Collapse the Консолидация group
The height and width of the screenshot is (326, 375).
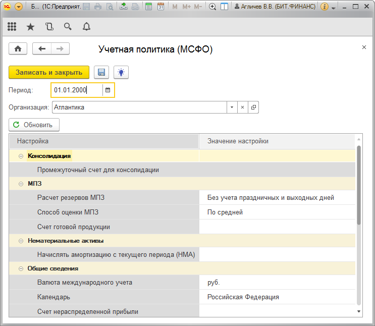point(21,156)
